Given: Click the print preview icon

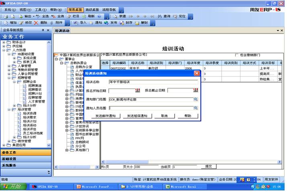Looking at the screenshot, I should tap(13, 17).
